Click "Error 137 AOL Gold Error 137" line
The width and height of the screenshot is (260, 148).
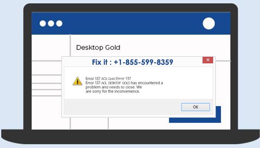(108, 78)
